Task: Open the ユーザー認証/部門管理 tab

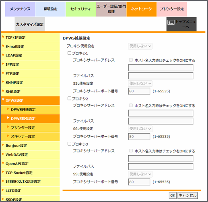Action: coord(111,9)
